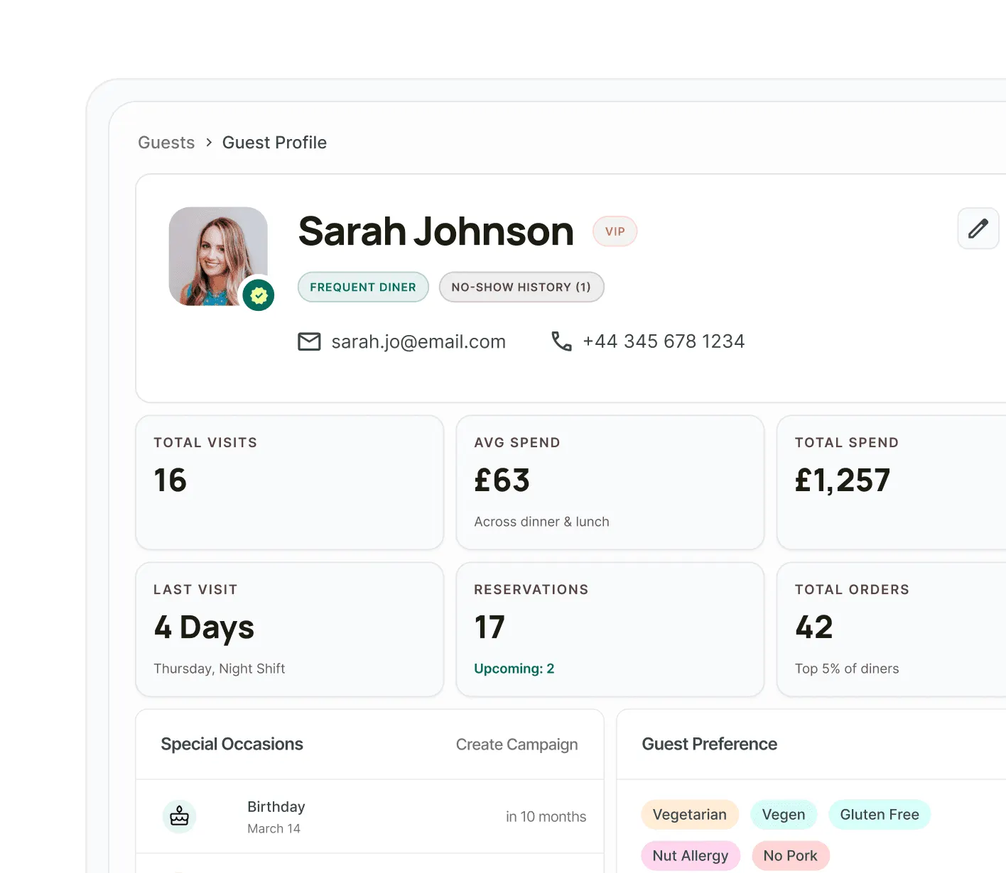Open the Avg Spend card
This screenshot has height=873, width=1006.
tap(610, 483)
